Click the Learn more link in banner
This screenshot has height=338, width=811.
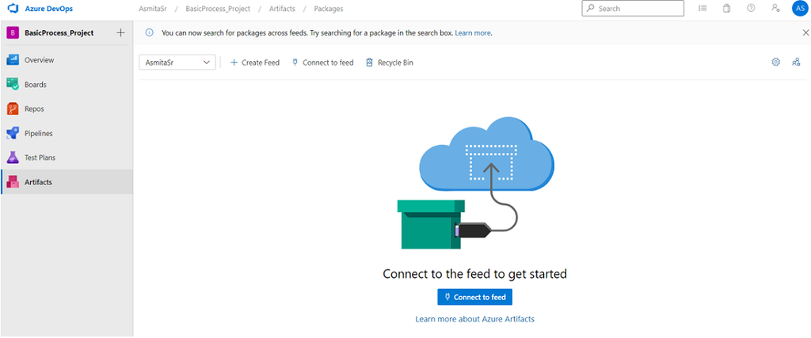473,32
